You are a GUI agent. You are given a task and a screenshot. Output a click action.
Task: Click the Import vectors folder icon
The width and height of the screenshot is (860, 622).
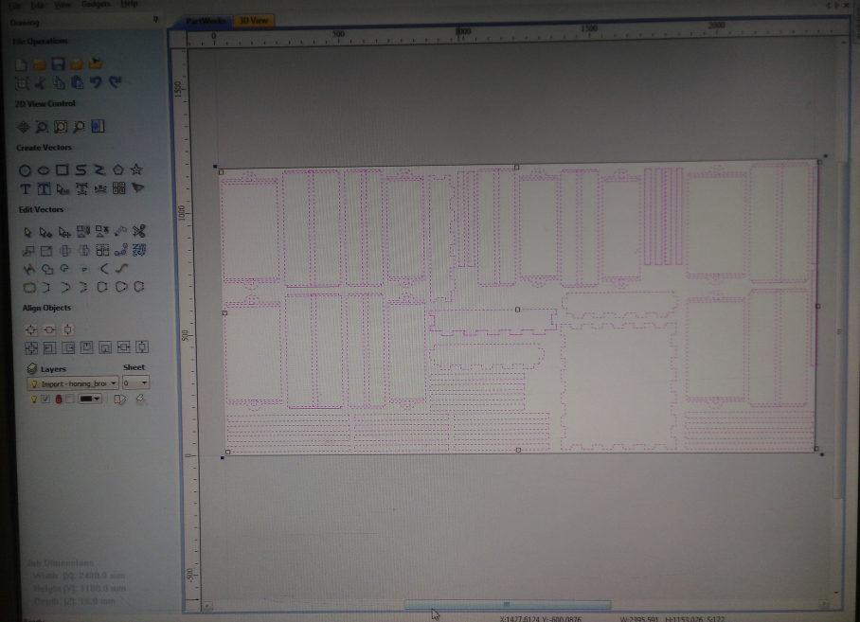tap(77, 63)
